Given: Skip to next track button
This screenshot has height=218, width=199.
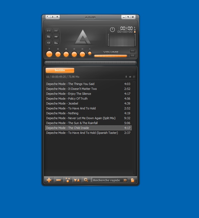Looking at the screenshot, I should pyautogui.click(x=82, y=54).
